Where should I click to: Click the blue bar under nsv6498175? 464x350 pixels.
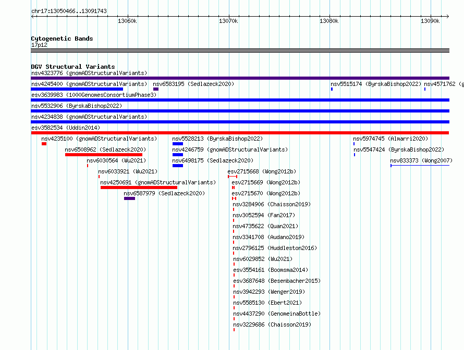click(178, 166)
